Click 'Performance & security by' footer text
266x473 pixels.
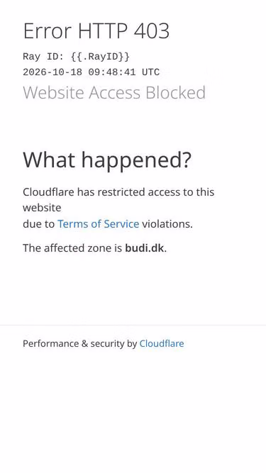(x=80, y=344)
